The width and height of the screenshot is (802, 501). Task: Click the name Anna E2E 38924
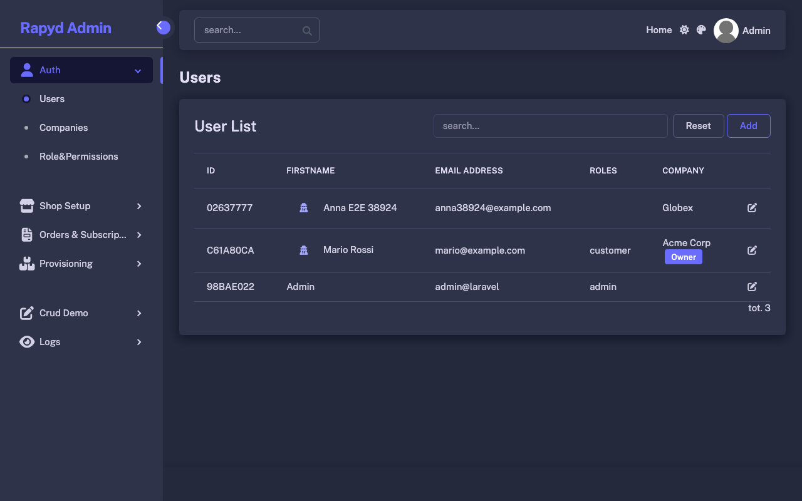point(360,208)
